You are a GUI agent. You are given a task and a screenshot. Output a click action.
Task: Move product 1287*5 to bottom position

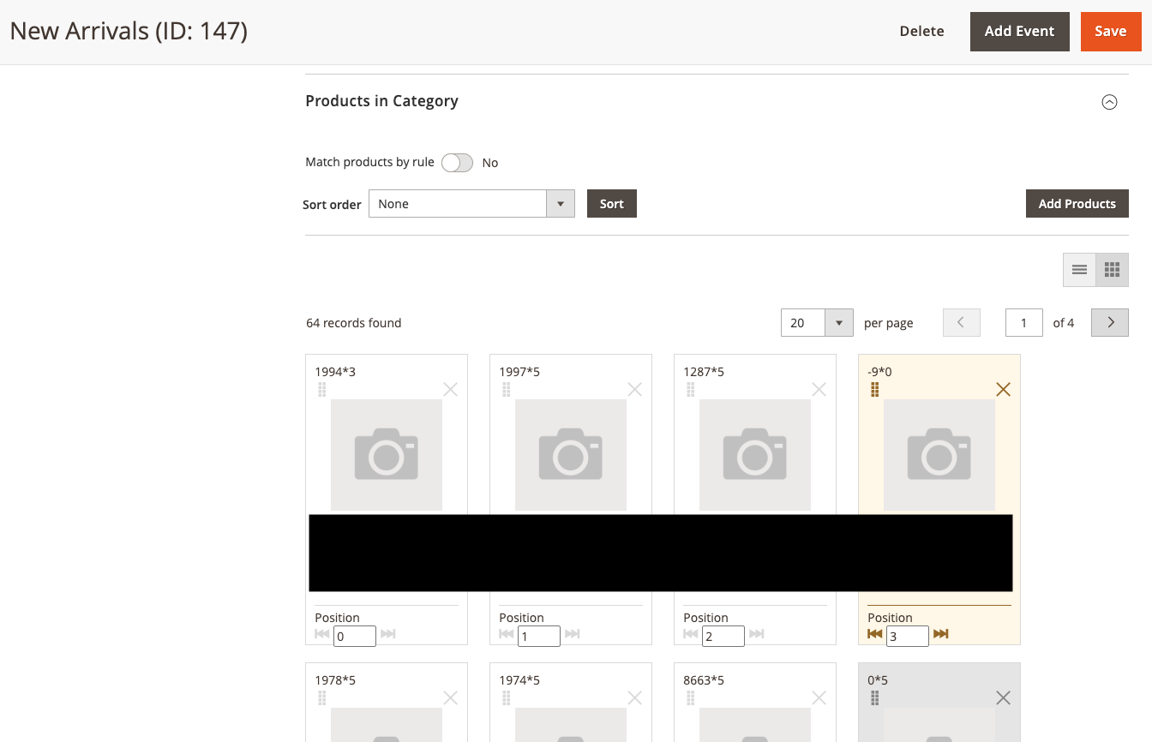click(x=756, y=634)
